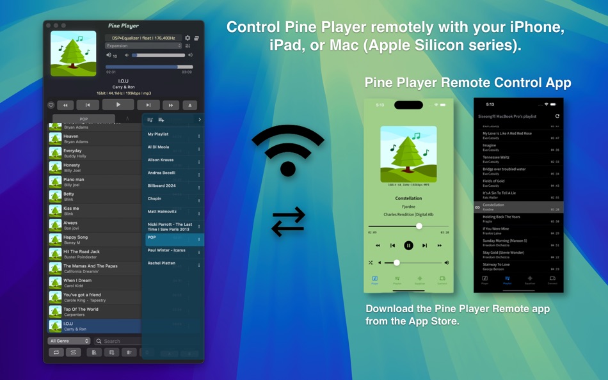Click the Remote app song progress slider

click(x=408, y=226)
